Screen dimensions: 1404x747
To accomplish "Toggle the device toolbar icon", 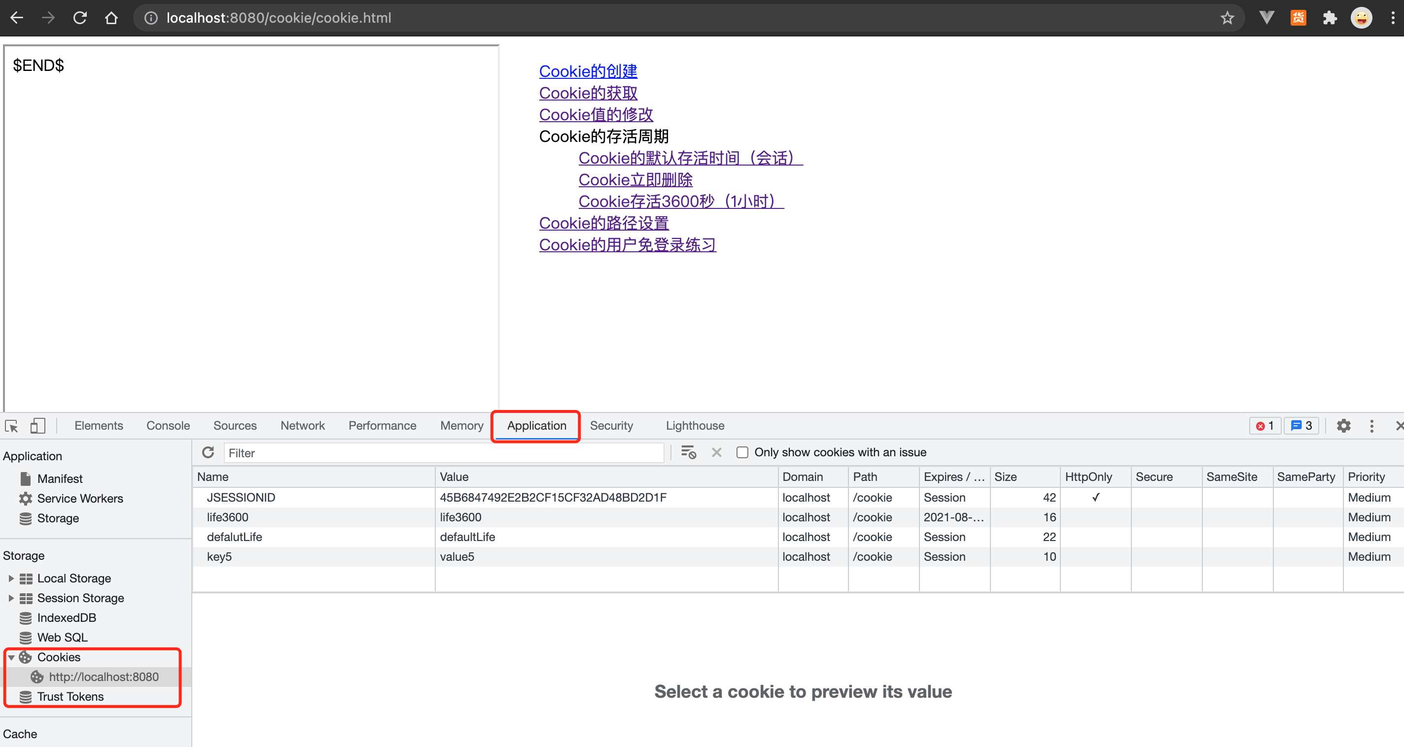I will (37, 426).
